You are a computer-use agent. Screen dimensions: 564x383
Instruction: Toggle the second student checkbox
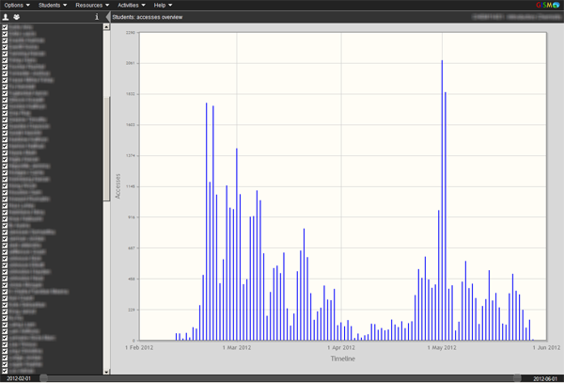(5, 35)
